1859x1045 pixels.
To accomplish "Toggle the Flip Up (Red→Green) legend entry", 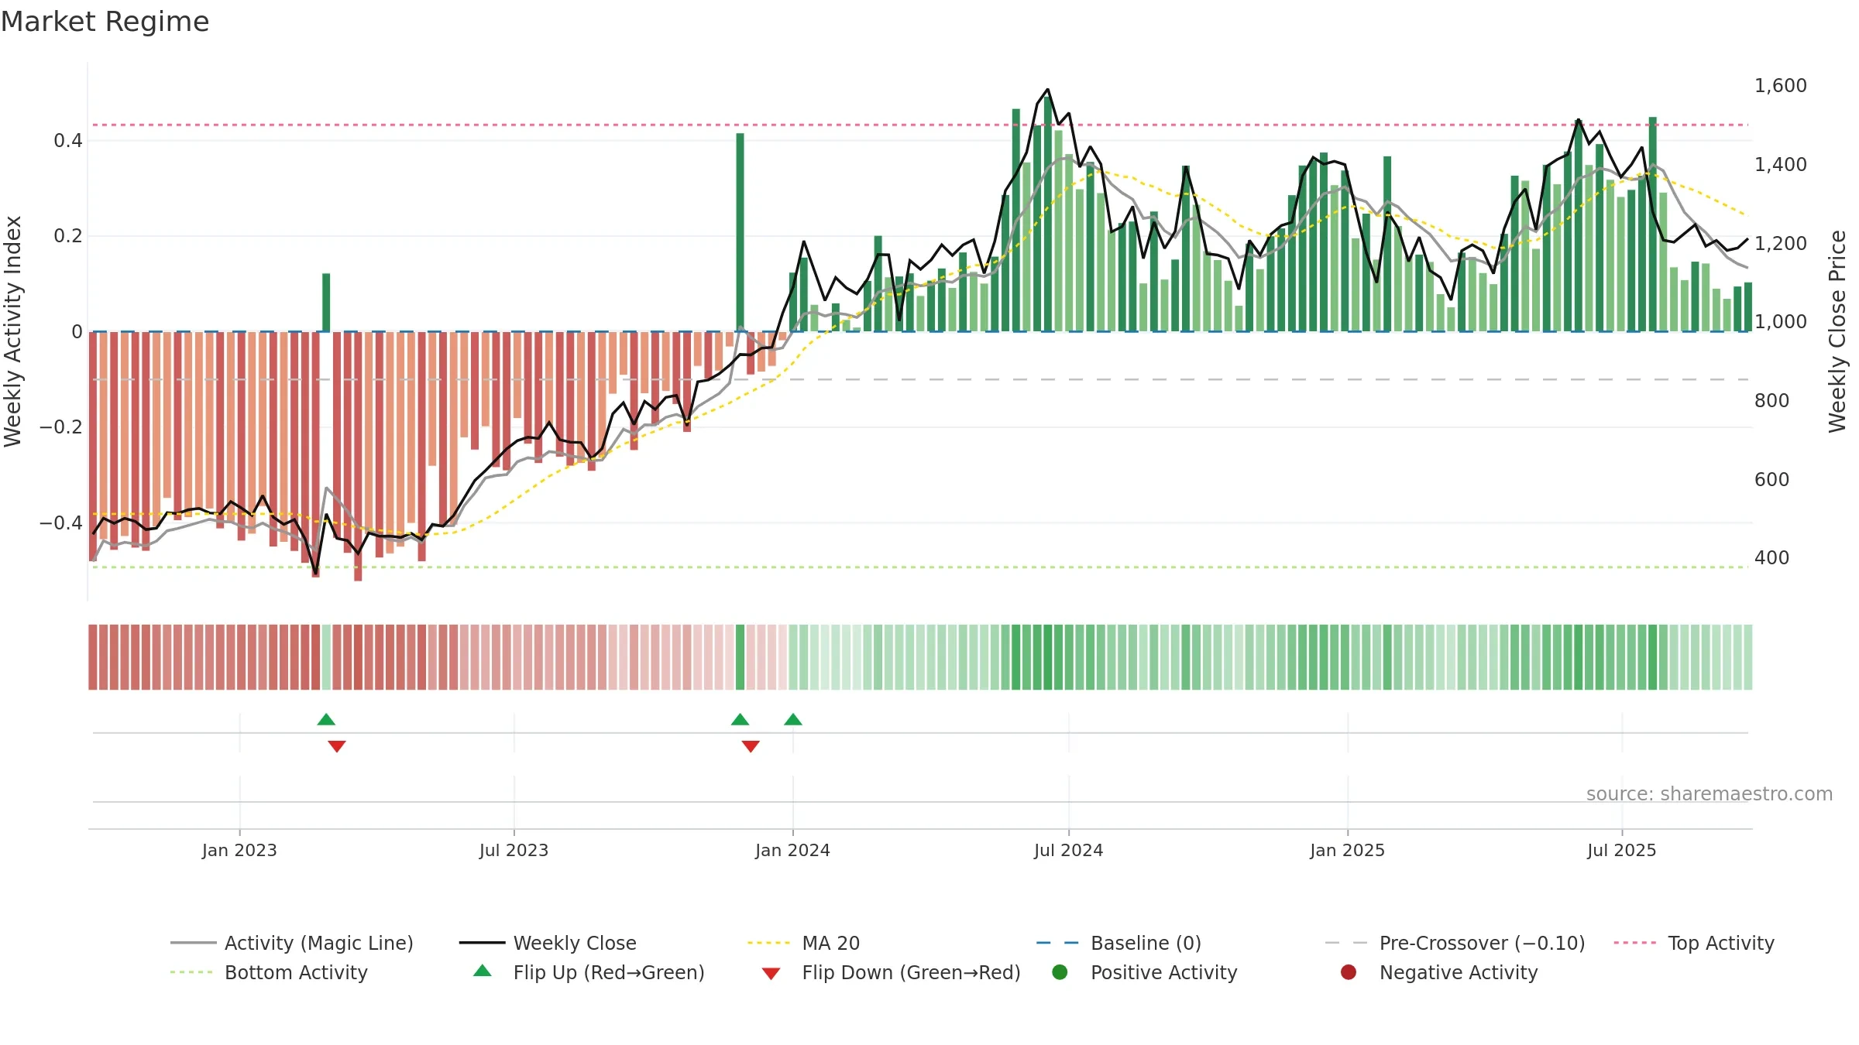I will (589, 972).
